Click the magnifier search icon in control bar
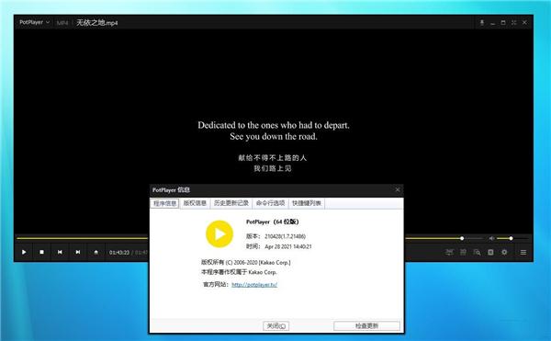 (477, 252)
